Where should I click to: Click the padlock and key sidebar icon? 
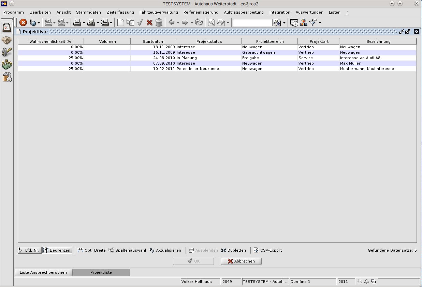pos(7,77)
